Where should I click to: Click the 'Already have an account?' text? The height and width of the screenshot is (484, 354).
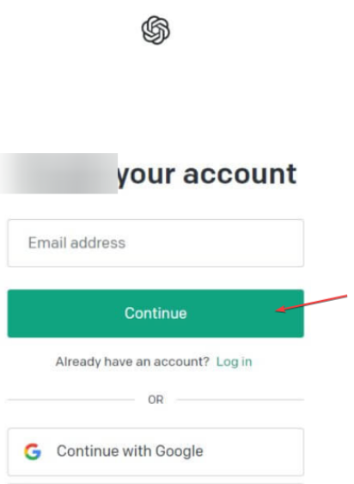(132, 361)
